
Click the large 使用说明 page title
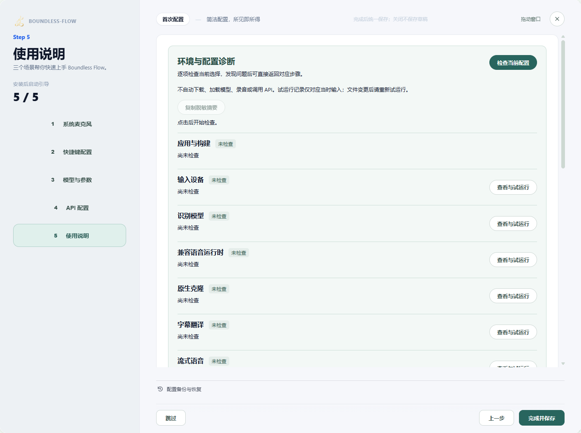39,54
